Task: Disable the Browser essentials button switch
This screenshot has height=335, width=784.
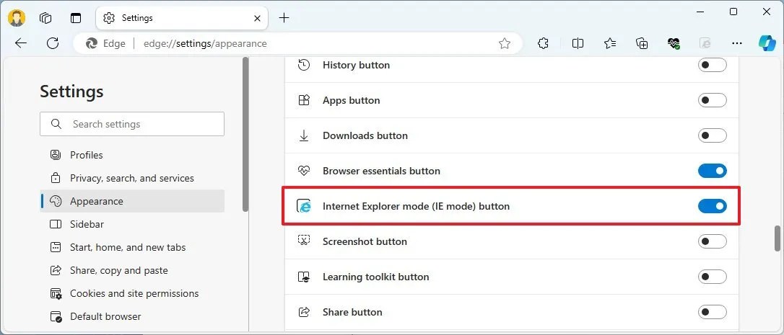Action: [712, 171]
